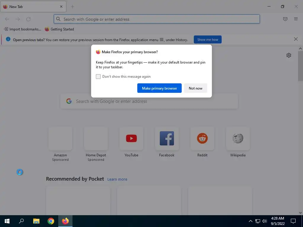
Task: Click the search magnifier in address bar
Action: 58,19
